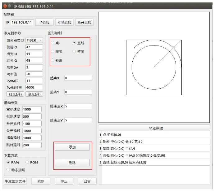Screen dimensions: 215x192
Task: Click 断开连接 to disconnect
Action: coord(84,22)
